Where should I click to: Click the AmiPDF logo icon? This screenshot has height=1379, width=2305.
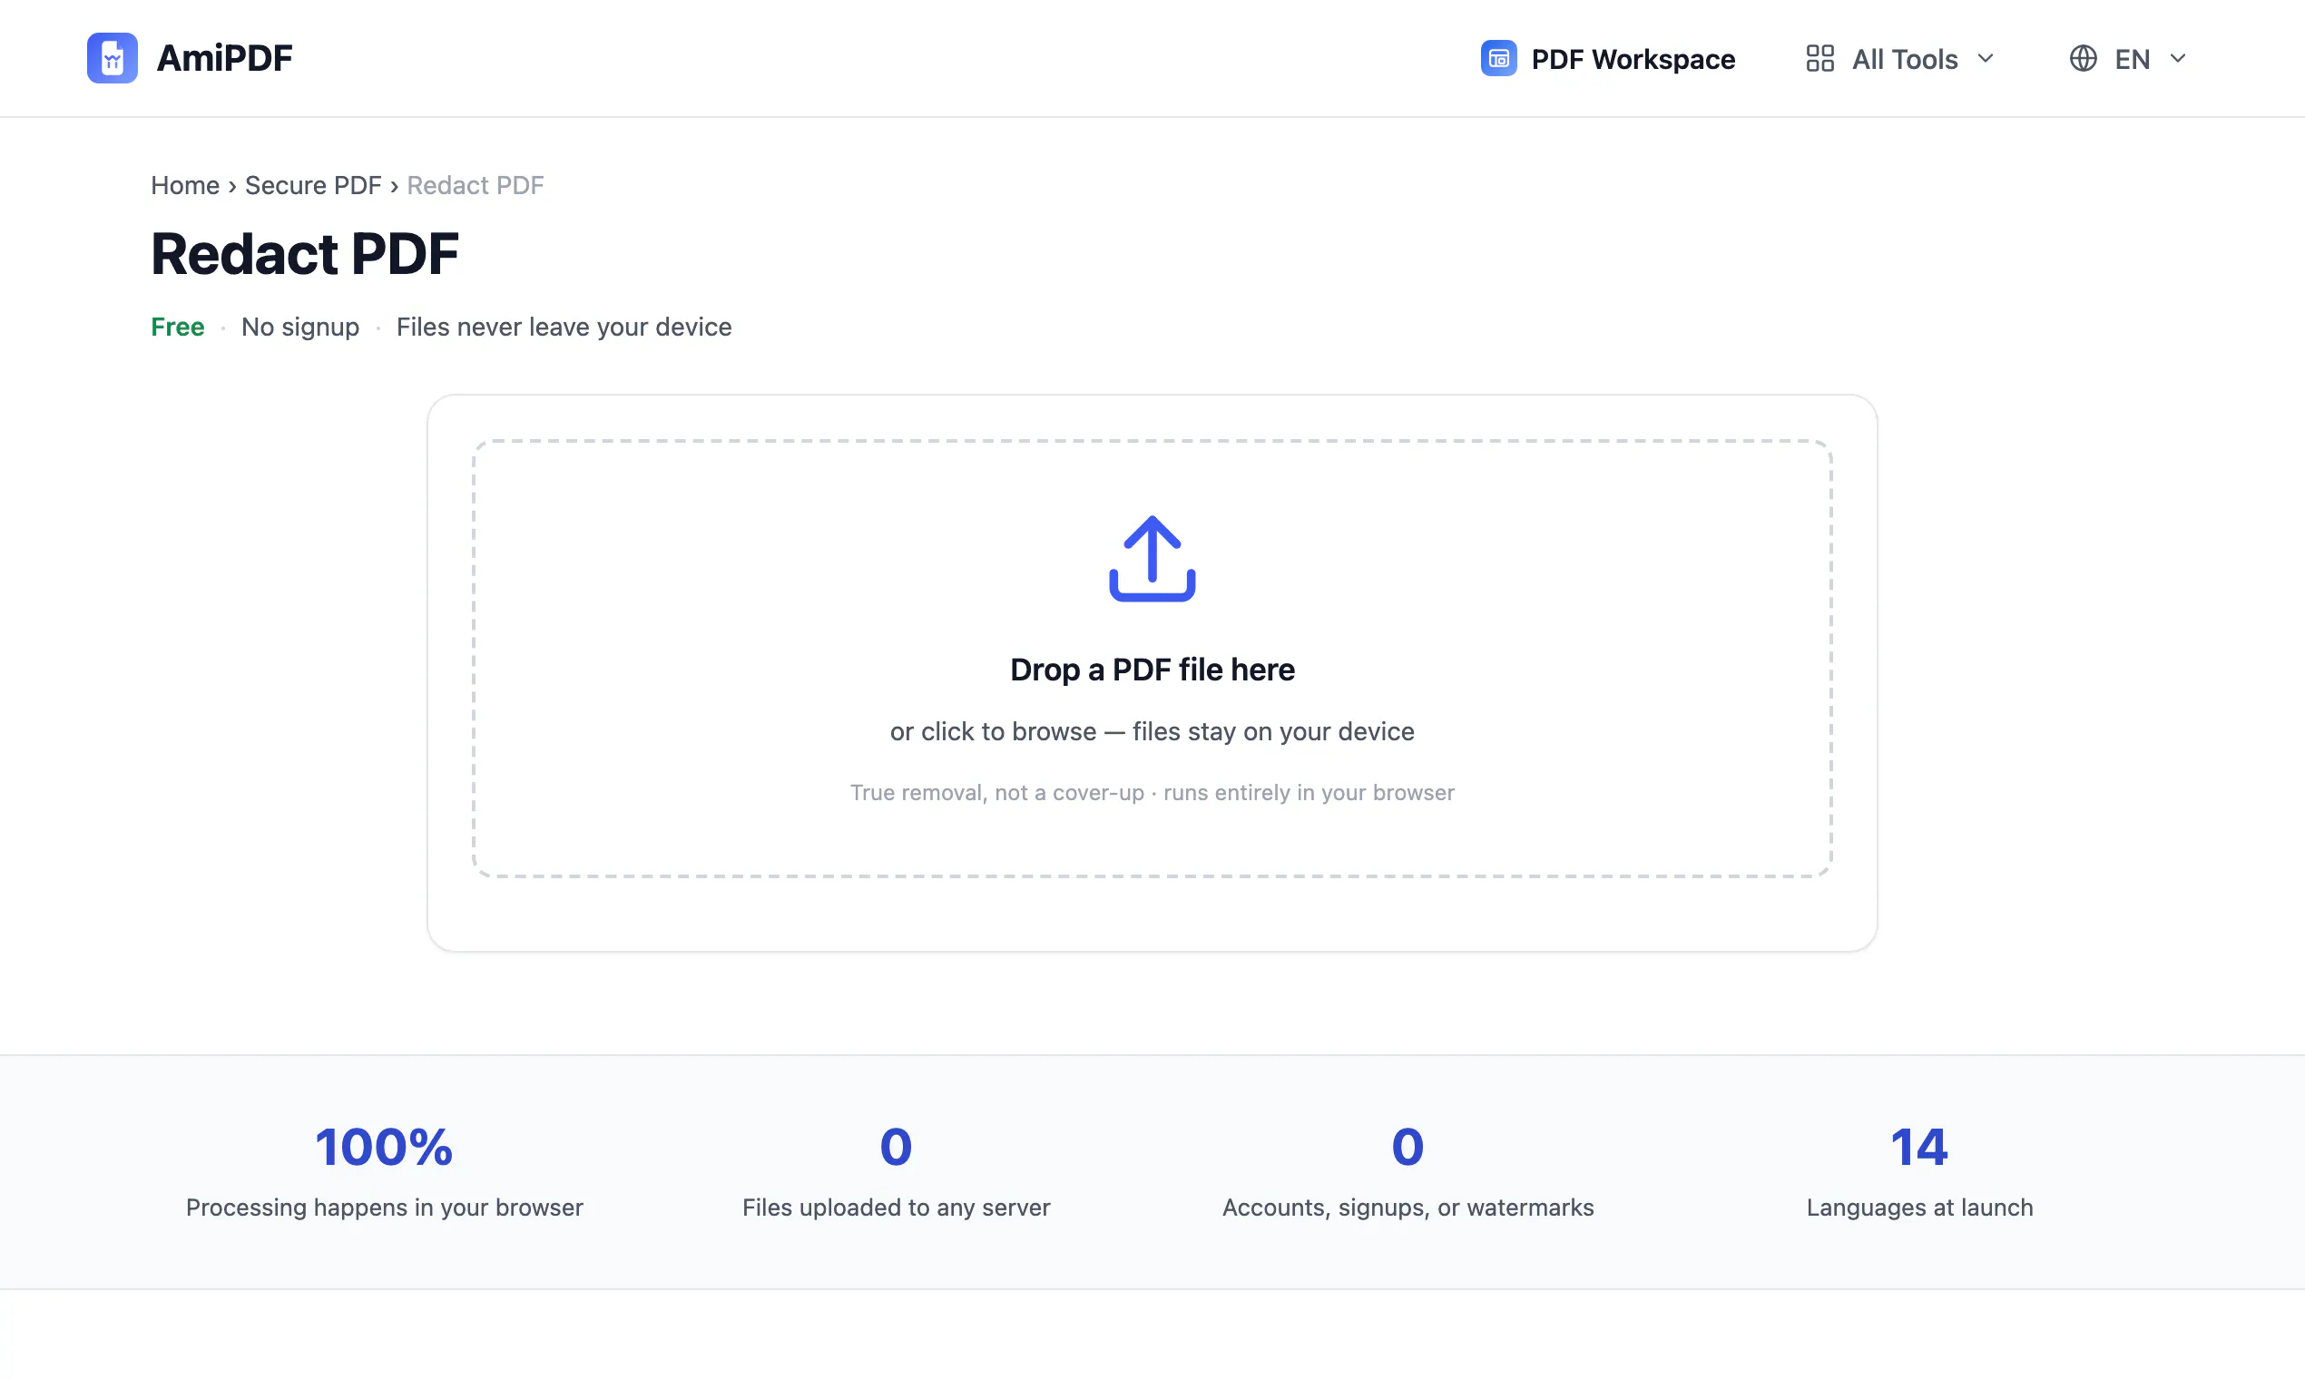click(113, 59)
